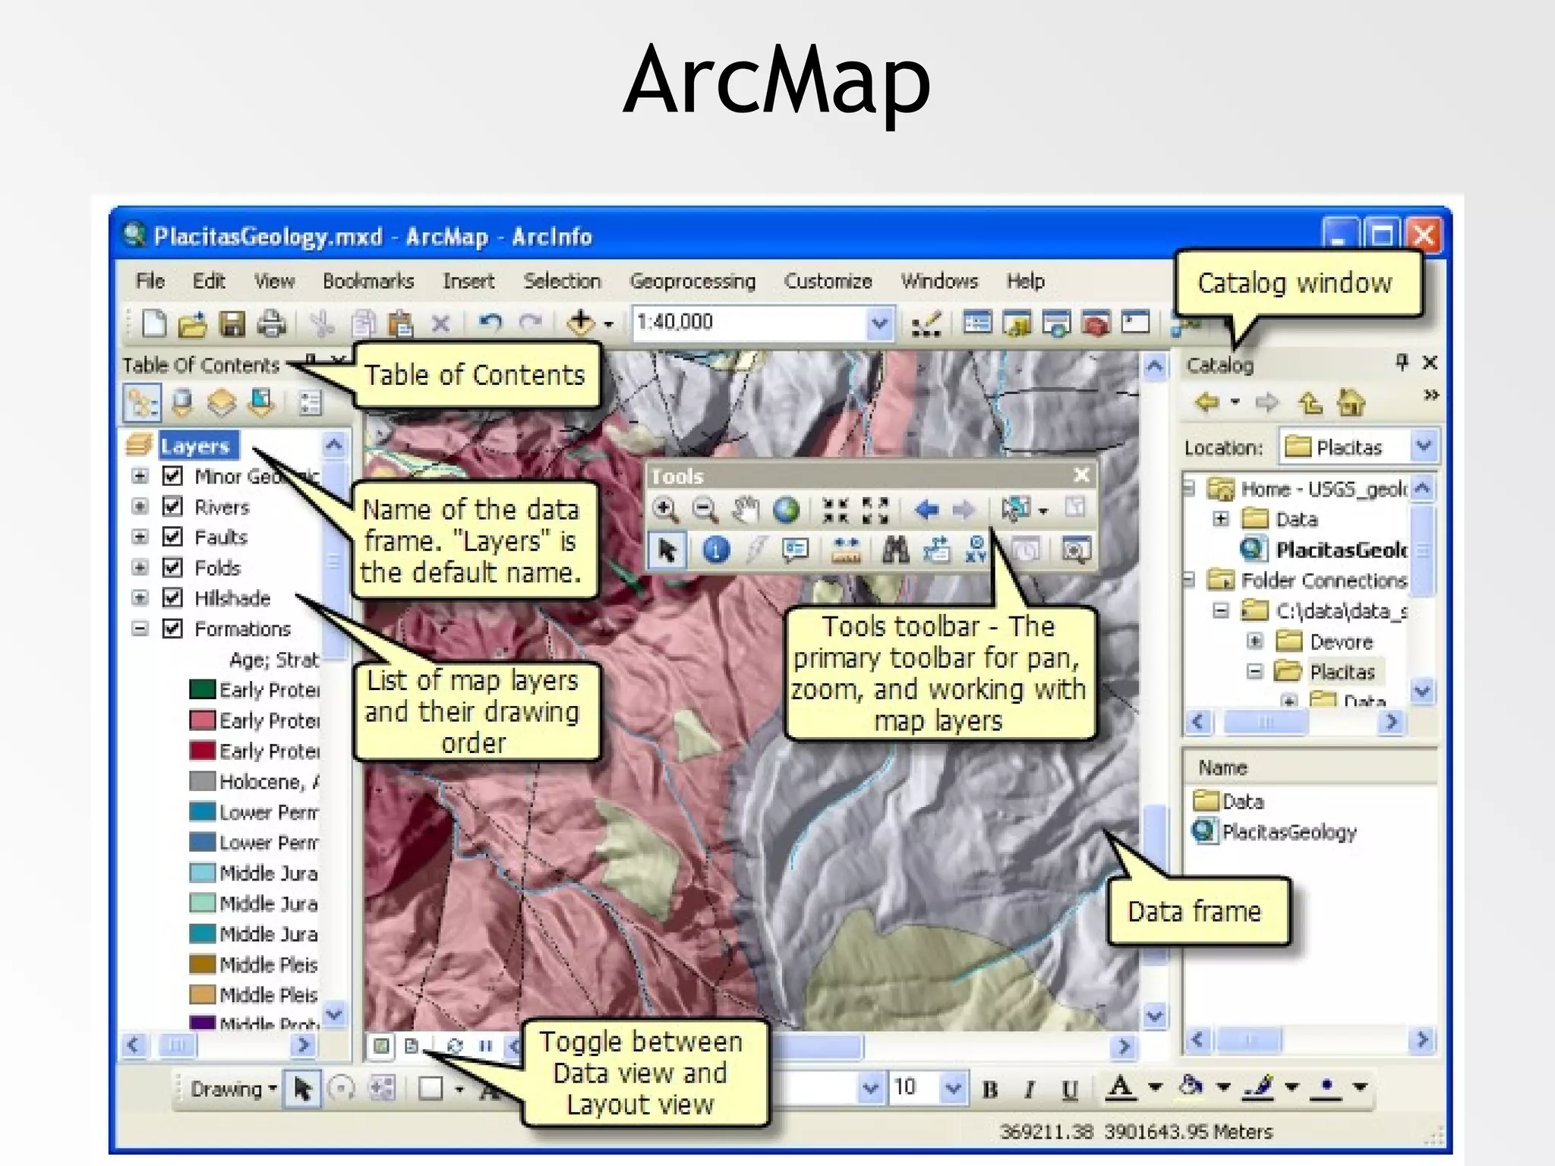Click the Print icon

[x=271, y=324]
